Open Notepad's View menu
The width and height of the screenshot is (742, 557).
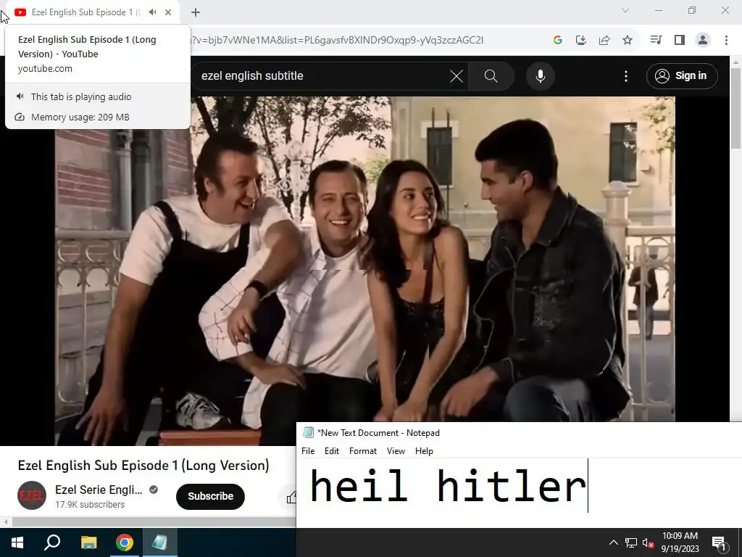point(396,451)
